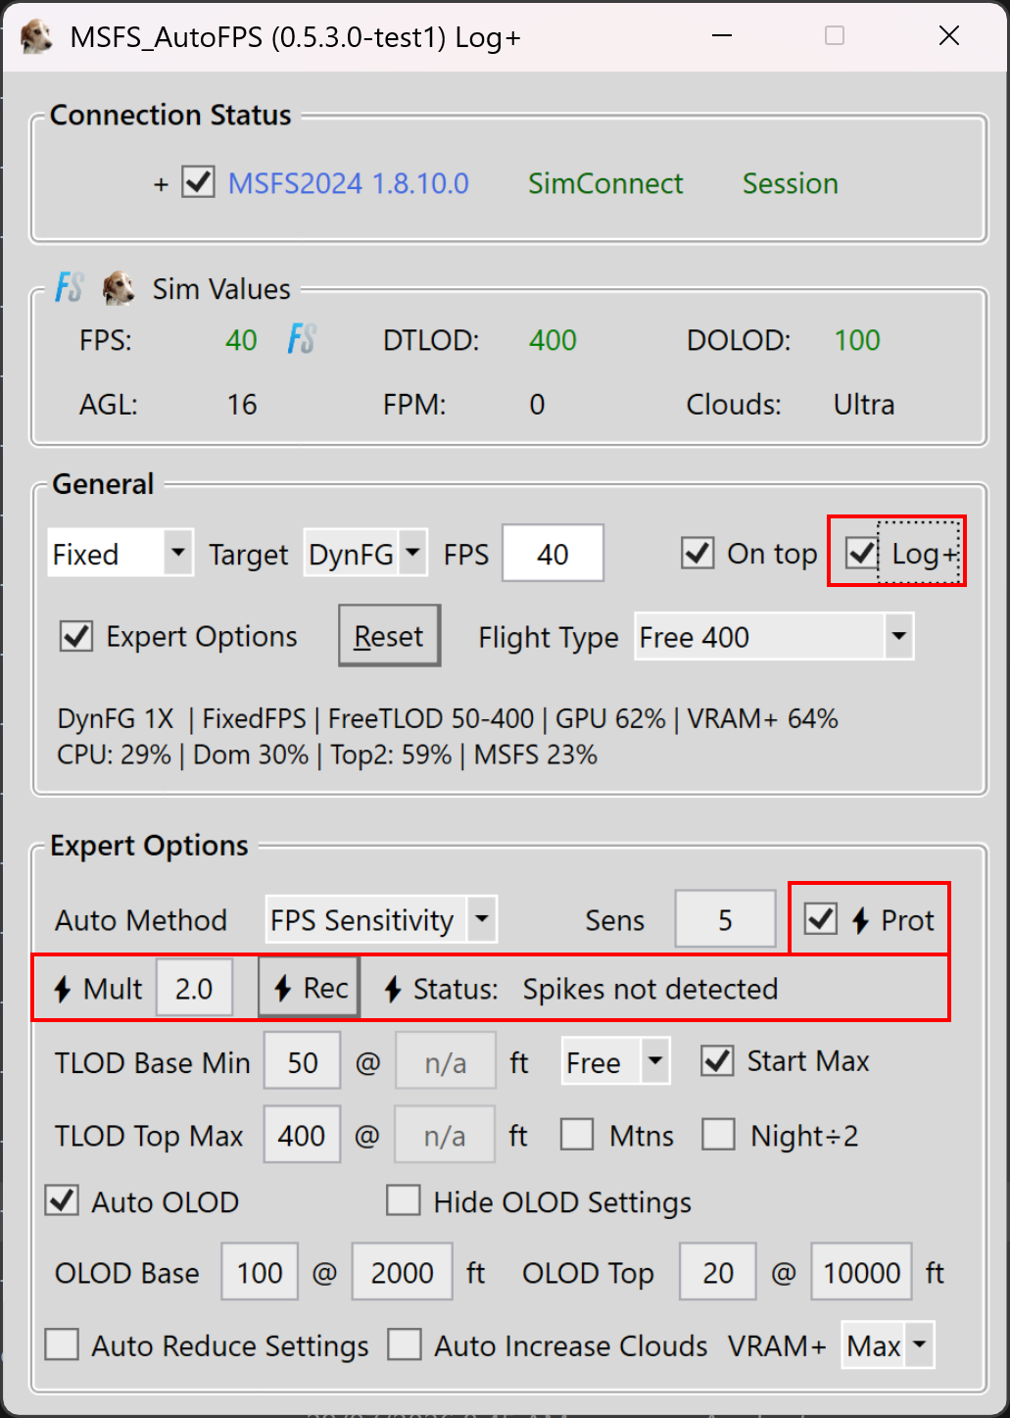This screenshot has width=1010, height=1418.
Task: Click the MSFS2024 1.8.10.0 version text
Action: click(x=349, y=183)
